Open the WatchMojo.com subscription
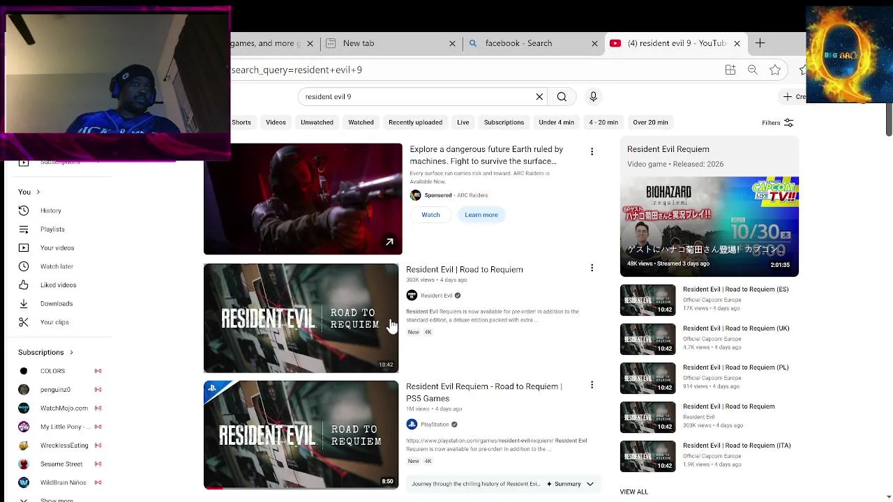 click(63, 409)
